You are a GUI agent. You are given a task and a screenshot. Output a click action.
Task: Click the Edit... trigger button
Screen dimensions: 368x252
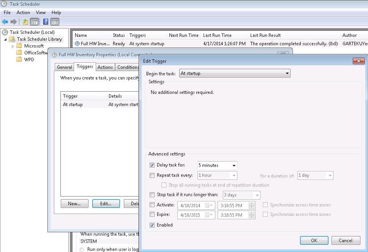106,204
